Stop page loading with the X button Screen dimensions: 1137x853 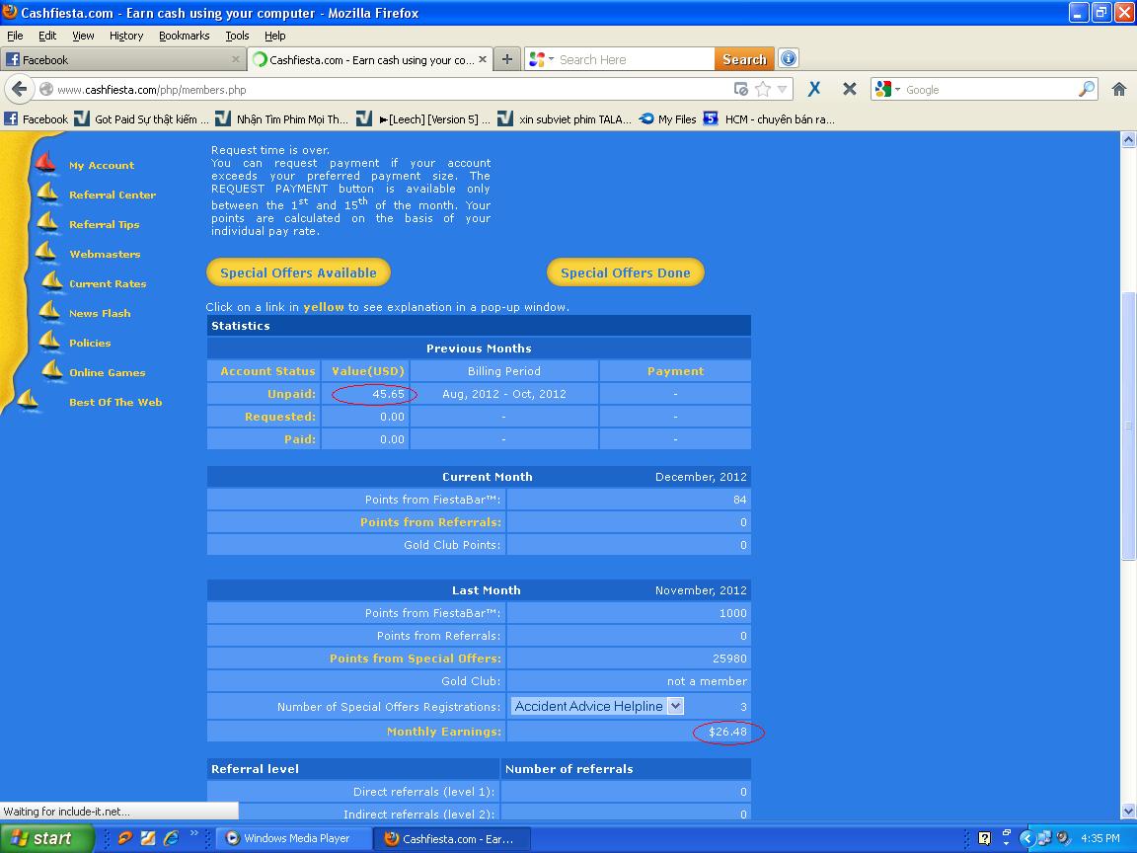(849, 89)
